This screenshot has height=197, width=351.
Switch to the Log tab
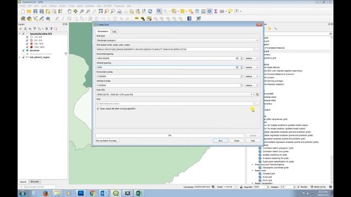[x=114, y=32]
